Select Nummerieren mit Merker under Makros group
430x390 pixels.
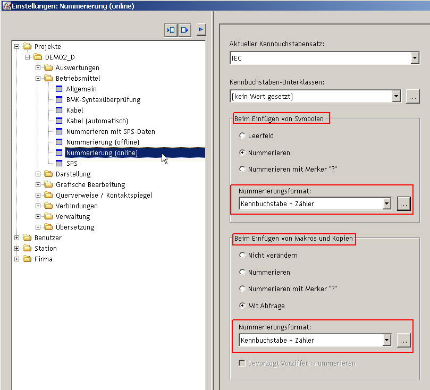(x=242, y=289)
